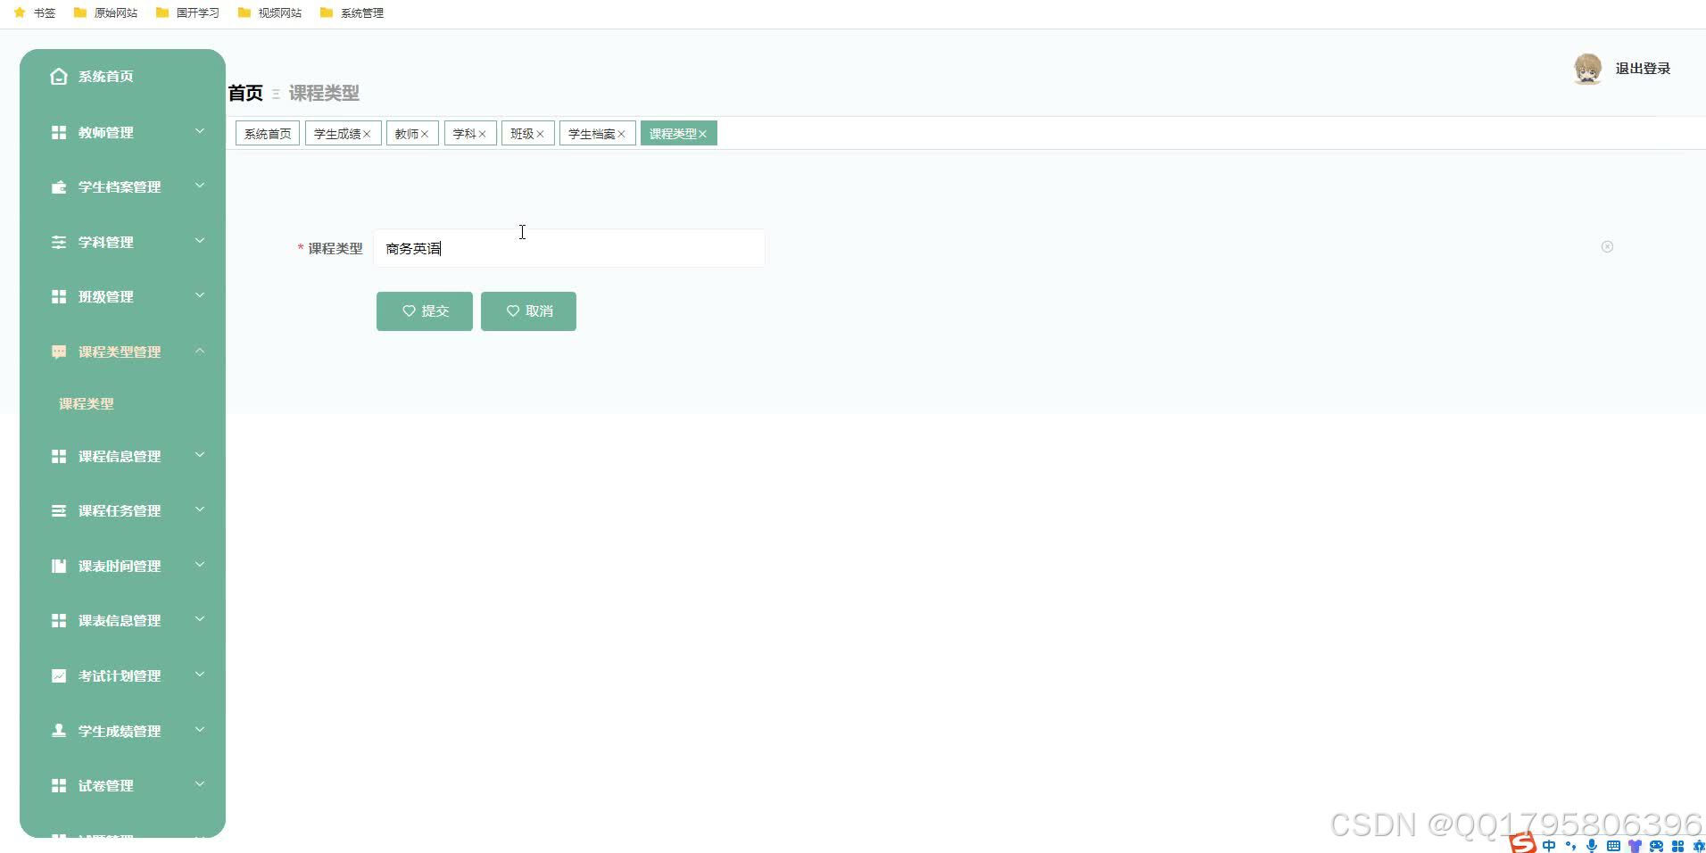
Task: Open the 国开学习 bookmark folder
Action: (x=188, y=12)
